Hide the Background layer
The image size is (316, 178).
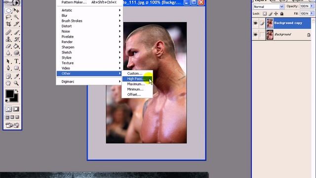pyautogui.click(x=256, y=34)
